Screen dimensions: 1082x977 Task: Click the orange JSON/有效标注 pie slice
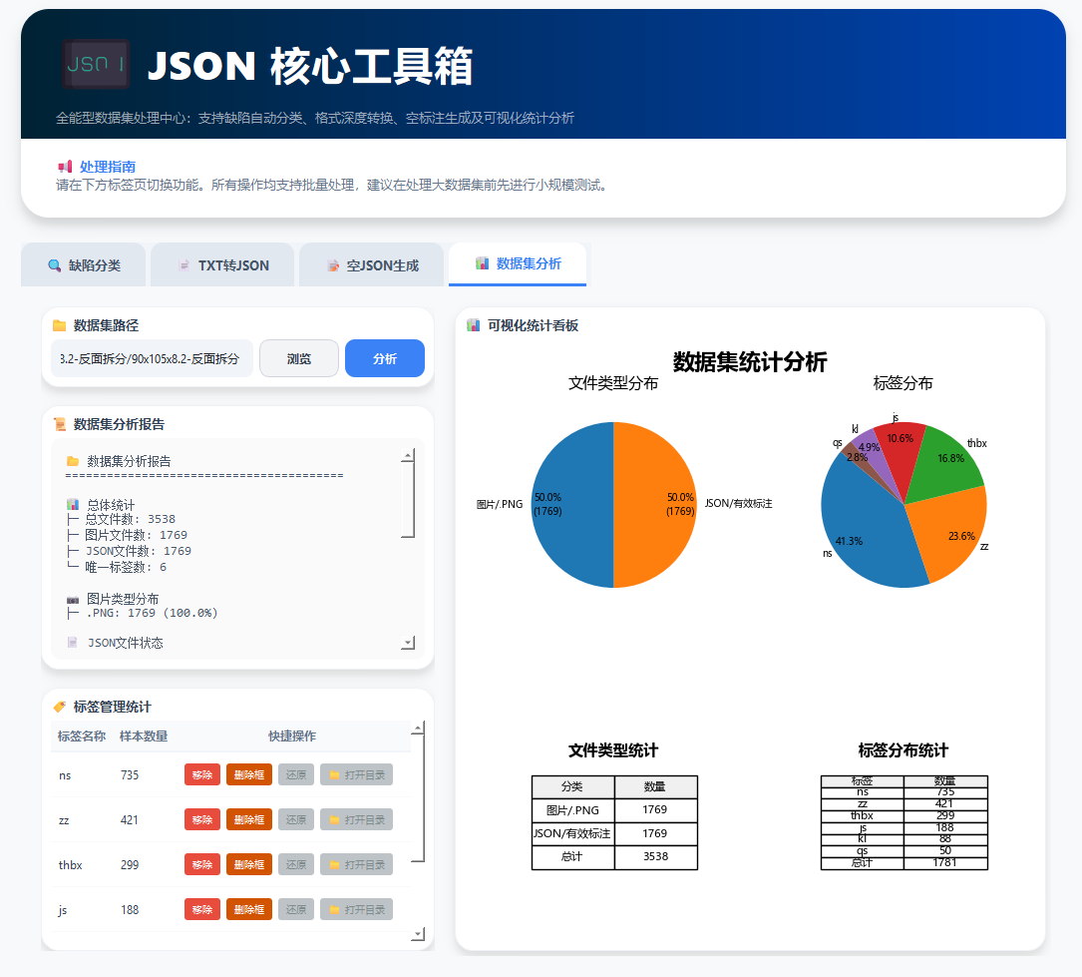coord(655,505)
